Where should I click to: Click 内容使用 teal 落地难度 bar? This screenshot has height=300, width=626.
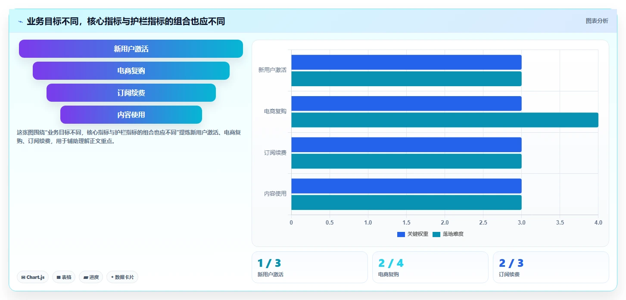coord(406,203)
